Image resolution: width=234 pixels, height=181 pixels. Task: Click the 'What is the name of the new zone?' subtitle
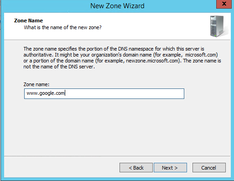[x=62, y=27]
